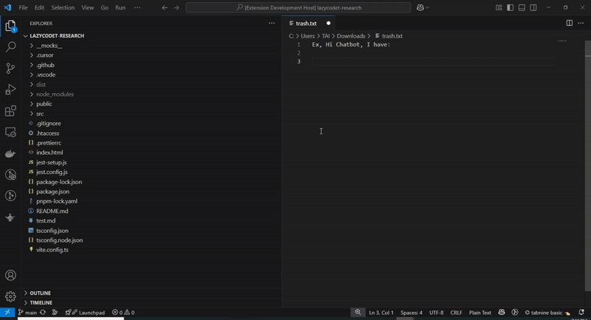591x320 pixels.
Task: Open editor More Actions ellipsis
Action: tap(581, 24)
